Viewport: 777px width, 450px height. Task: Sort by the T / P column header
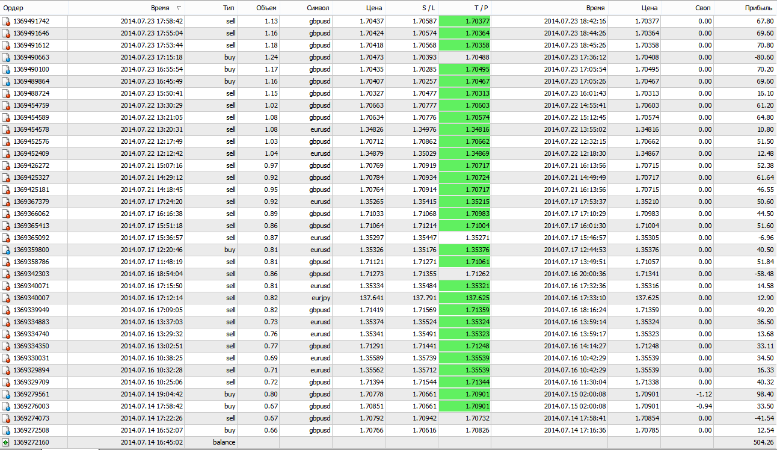[465, 8]
